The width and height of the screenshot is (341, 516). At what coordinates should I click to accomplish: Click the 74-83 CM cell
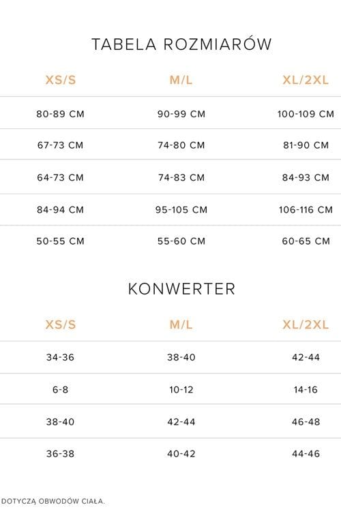181,177
